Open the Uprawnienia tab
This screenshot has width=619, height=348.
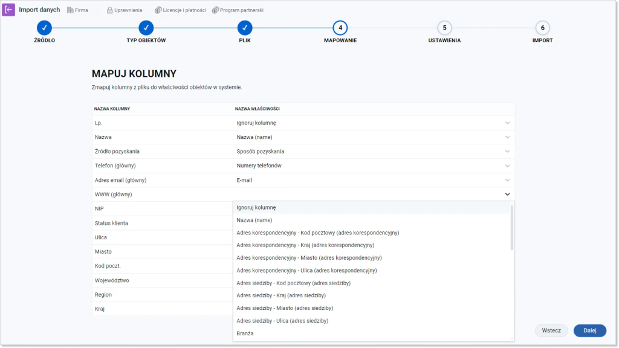[x=125, y=10]
